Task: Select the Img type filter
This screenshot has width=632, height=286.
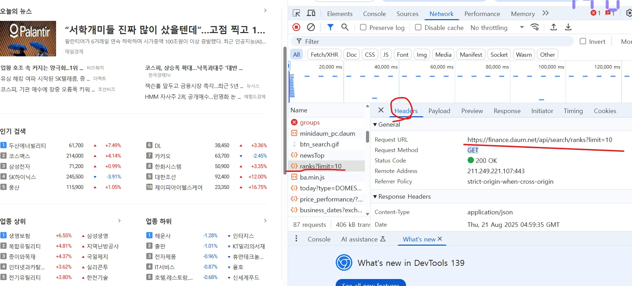Action: point(422,55)
